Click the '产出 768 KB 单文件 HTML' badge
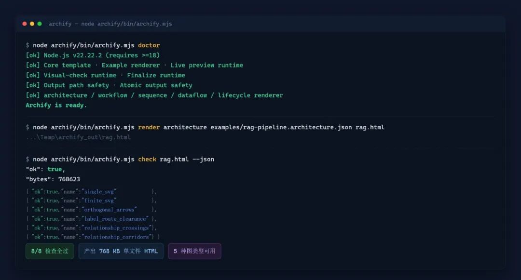The width and height of the screenshot is (521, 280). pyautogui.click(x=121, y=251)
